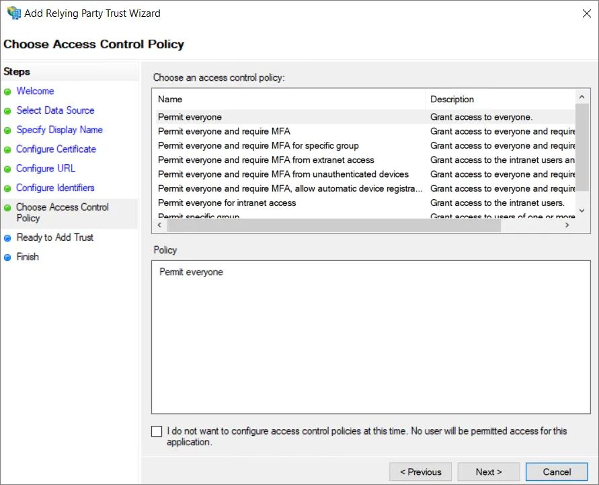This screenshot has width=599, height=485.
Task: Go to Select Data Source step
Action: [x=55, y=110]
